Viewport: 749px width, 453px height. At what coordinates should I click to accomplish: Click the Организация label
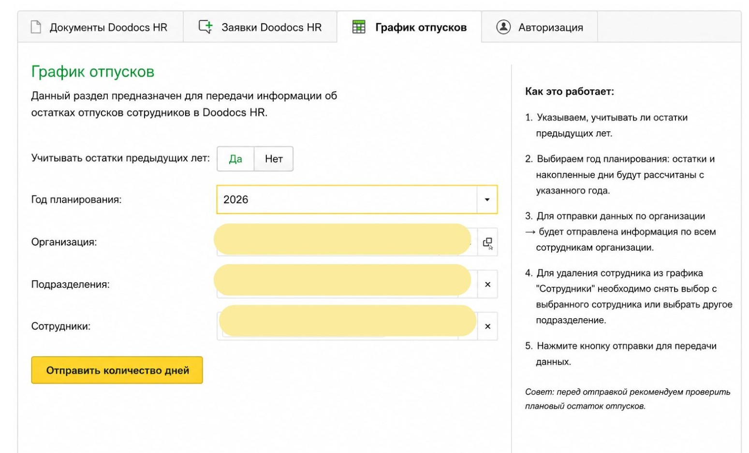pos(64,242)
